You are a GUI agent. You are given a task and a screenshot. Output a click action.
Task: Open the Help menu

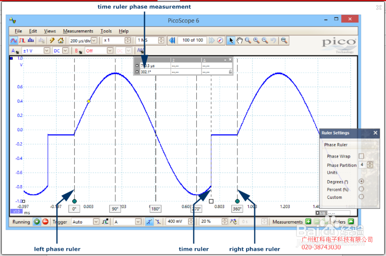[124, 31]
